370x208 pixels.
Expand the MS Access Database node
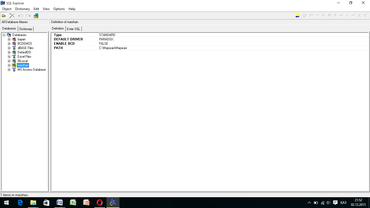(9, 70)
